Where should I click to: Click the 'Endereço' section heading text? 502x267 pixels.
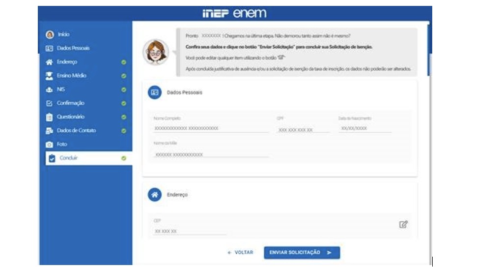click(x=177, y=195)
